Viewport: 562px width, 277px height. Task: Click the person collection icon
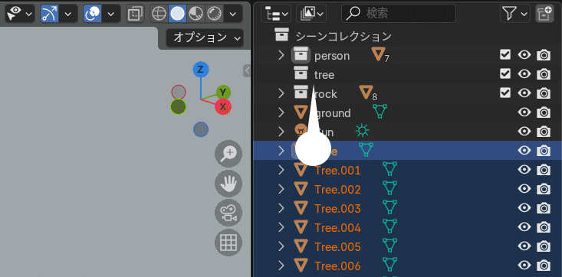click(x=301, y=55)
